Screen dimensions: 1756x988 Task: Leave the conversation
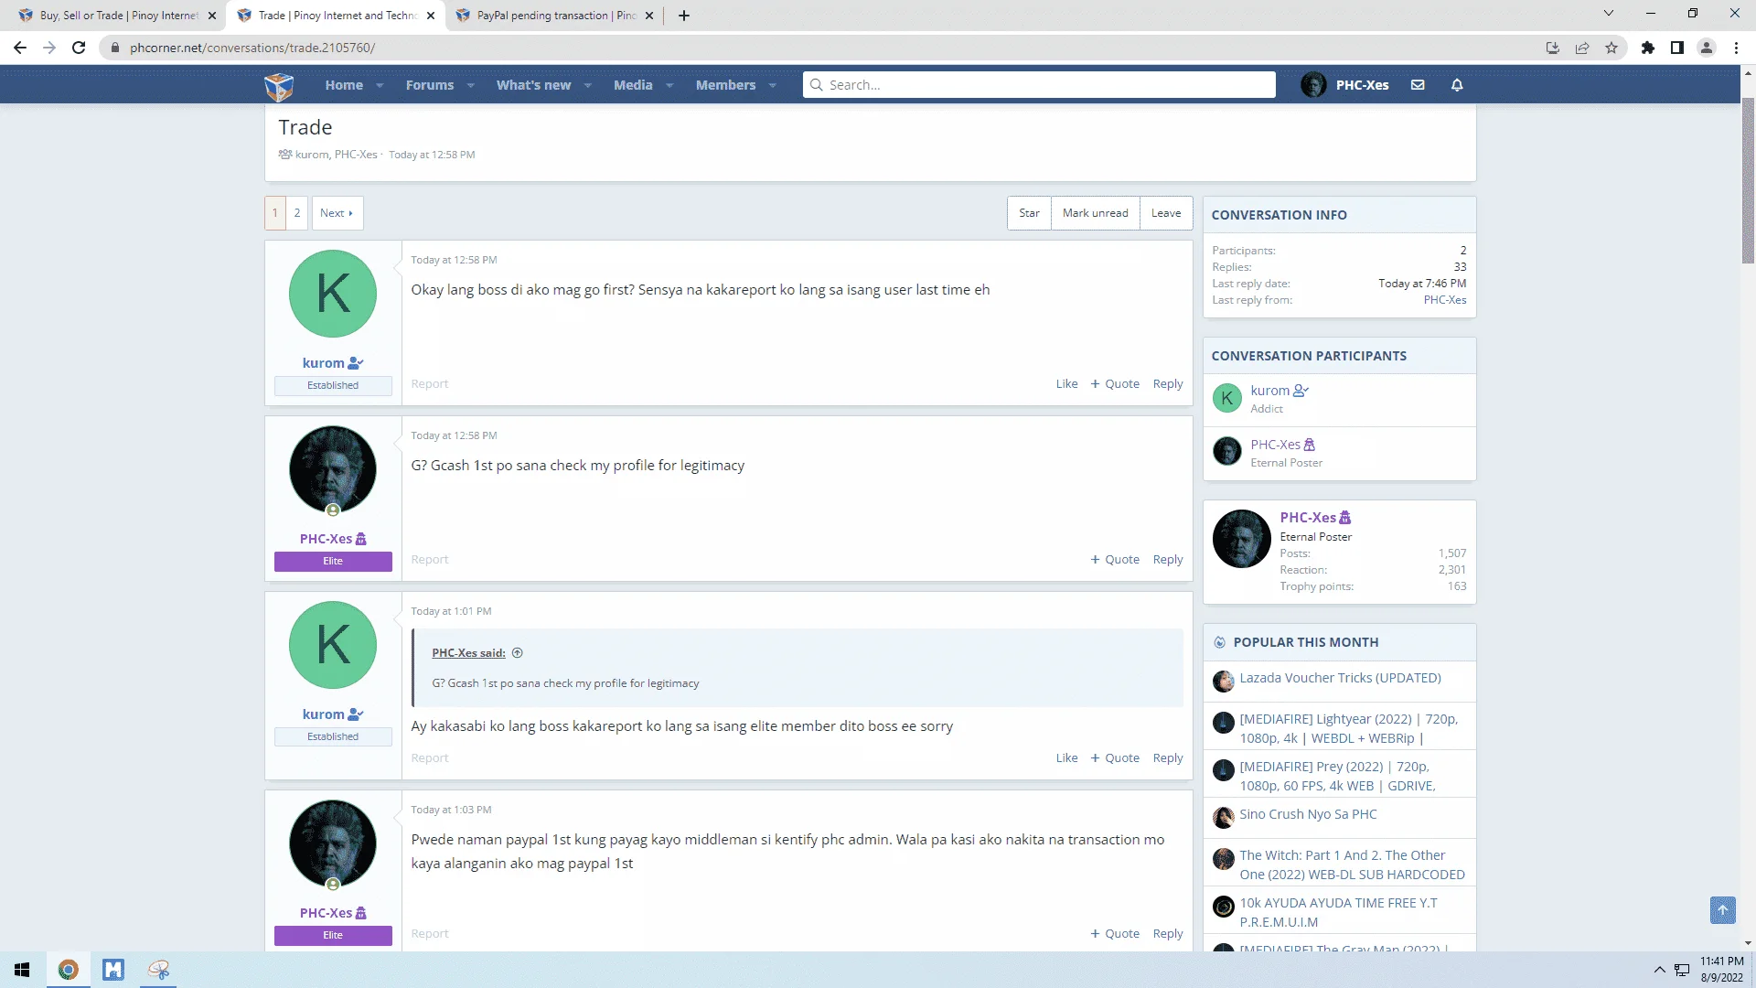coord(1166,213)
